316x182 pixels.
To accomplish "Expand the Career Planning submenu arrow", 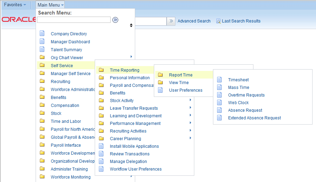I will [190, 138].
